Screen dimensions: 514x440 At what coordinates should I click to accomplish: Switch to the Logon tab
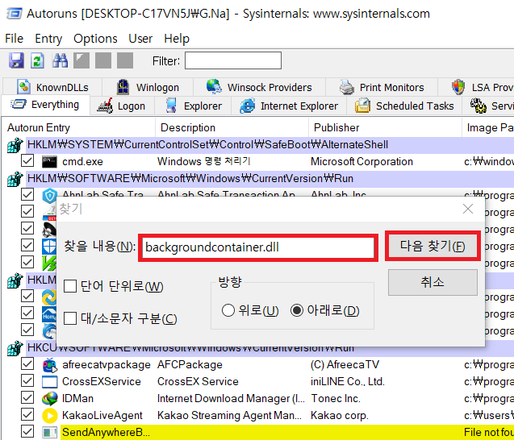(122, 106)
